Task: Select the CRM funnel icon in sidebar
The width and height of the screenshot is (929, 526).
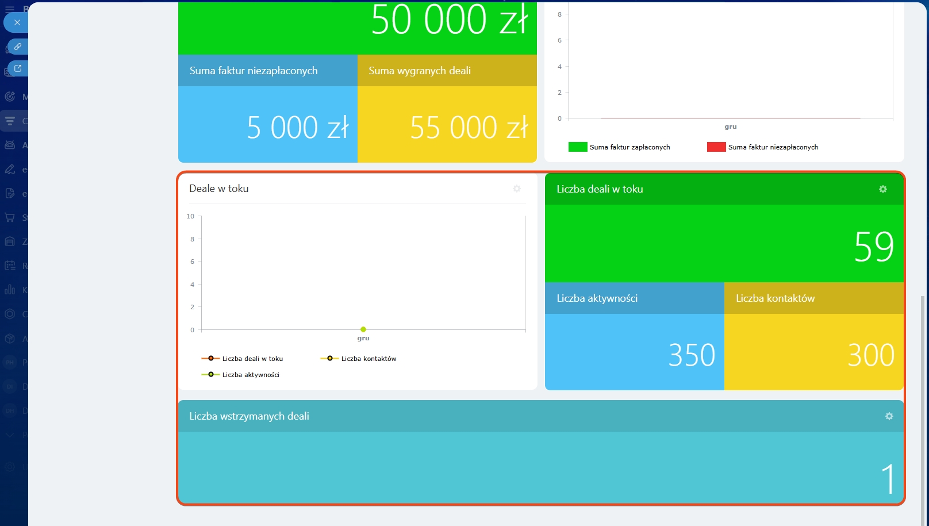Action: pyautogui.click(x=10, y=121)
